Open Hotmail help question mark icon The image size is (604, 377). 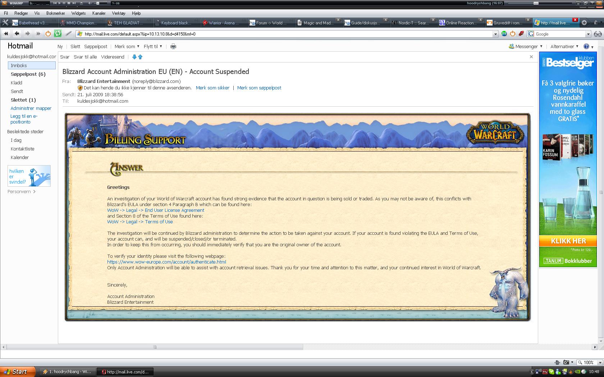coord(586,46)
